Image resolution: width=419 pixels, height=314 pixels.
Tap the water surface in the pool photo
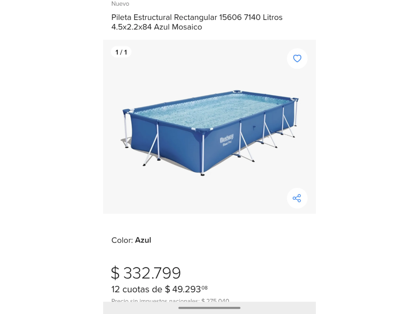click(209, 110)
